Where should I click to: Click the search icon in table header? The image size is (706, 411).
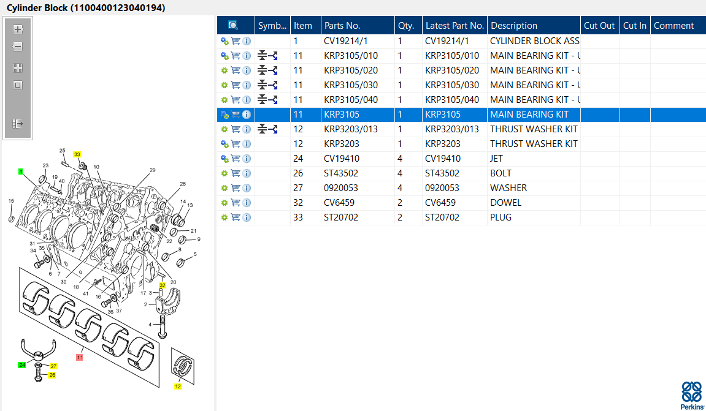pyautogui.click(x=233, y=25)
